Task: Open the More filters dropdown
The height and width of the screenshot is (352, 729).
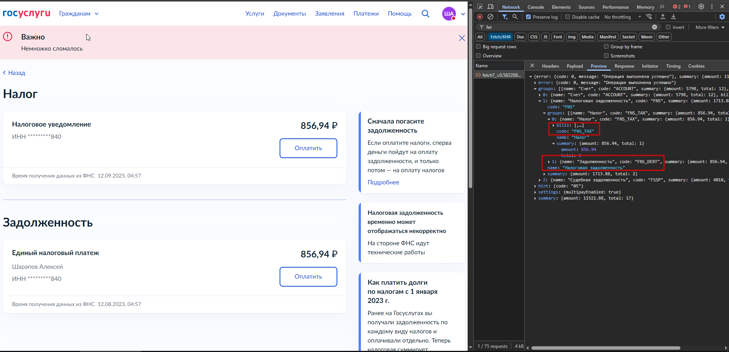Action: (x=710, y=27)
